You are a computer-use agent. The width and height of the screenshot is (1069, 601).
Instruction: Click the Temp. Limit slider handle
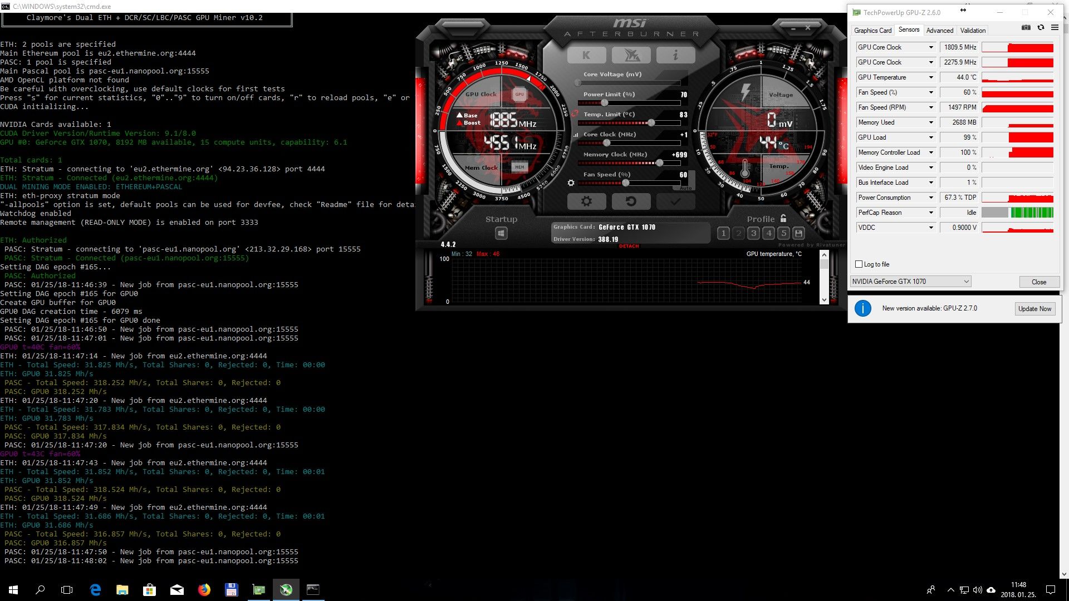pyautogui.click(x=651, y=123)
